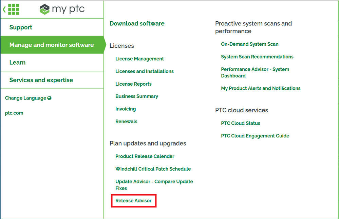Open License Management link
This screenshot has width=339, height=219.
tap(139, 59)
